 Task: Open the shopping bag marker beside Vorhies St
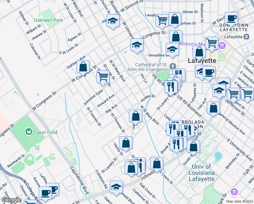click(175, 19)
